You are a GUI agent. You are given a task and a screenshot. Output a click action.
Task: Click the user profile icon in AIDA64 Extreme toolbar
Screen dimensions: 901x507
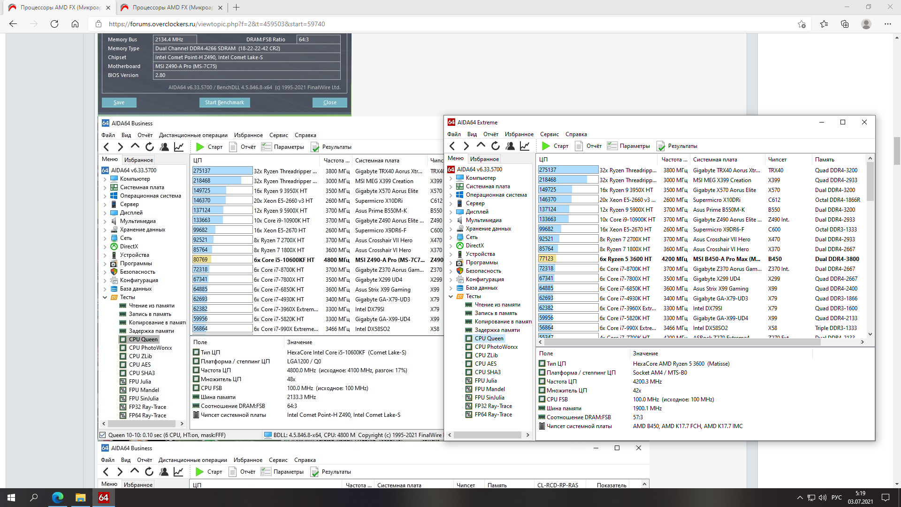[510, 146]
